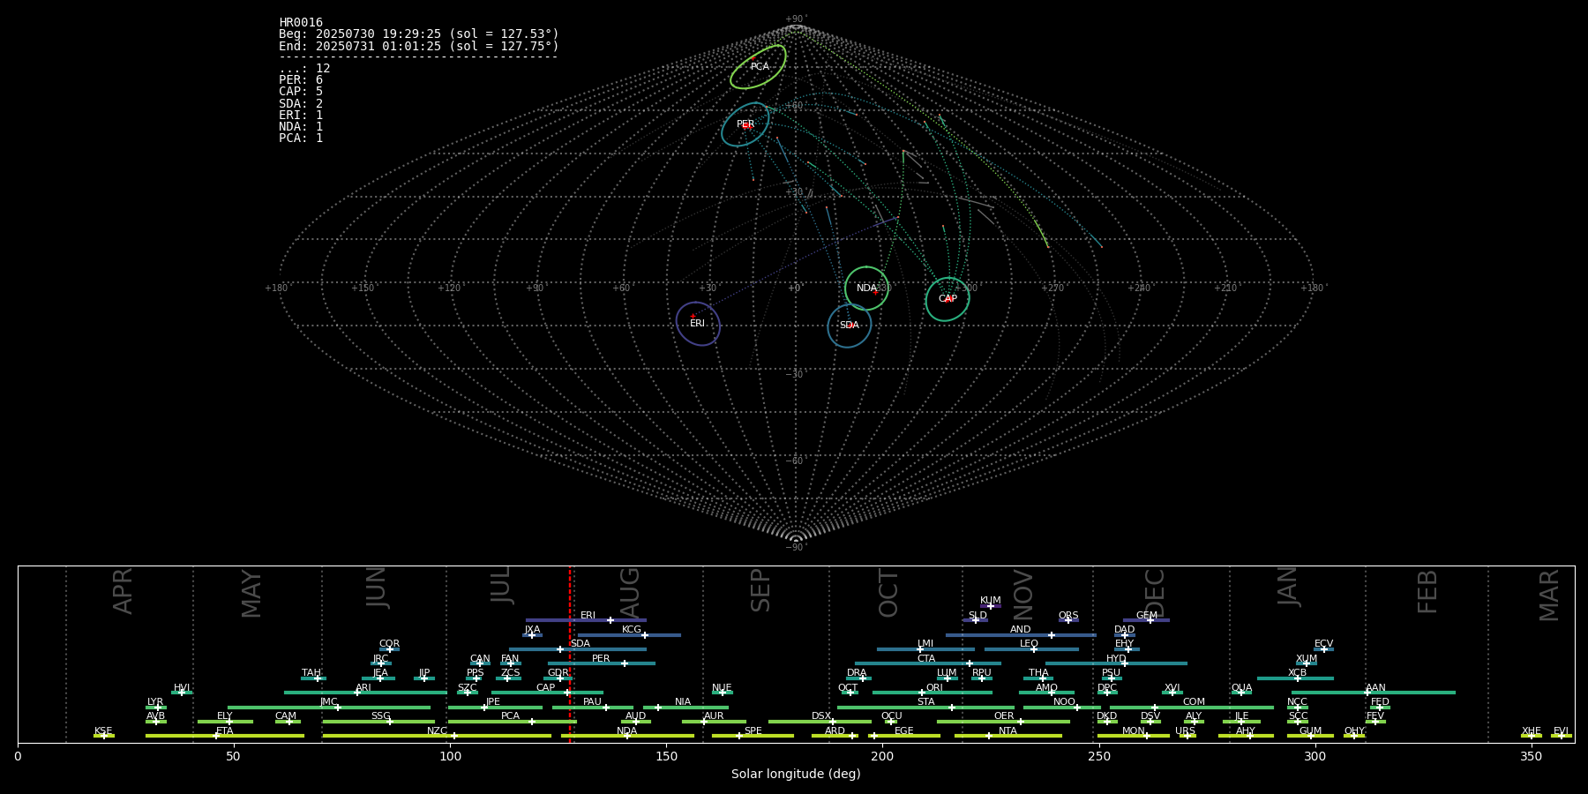1588x794 pixels.
Task: Select the AAN shower bar on the timeline
Action: click(x=1374, y=693)
